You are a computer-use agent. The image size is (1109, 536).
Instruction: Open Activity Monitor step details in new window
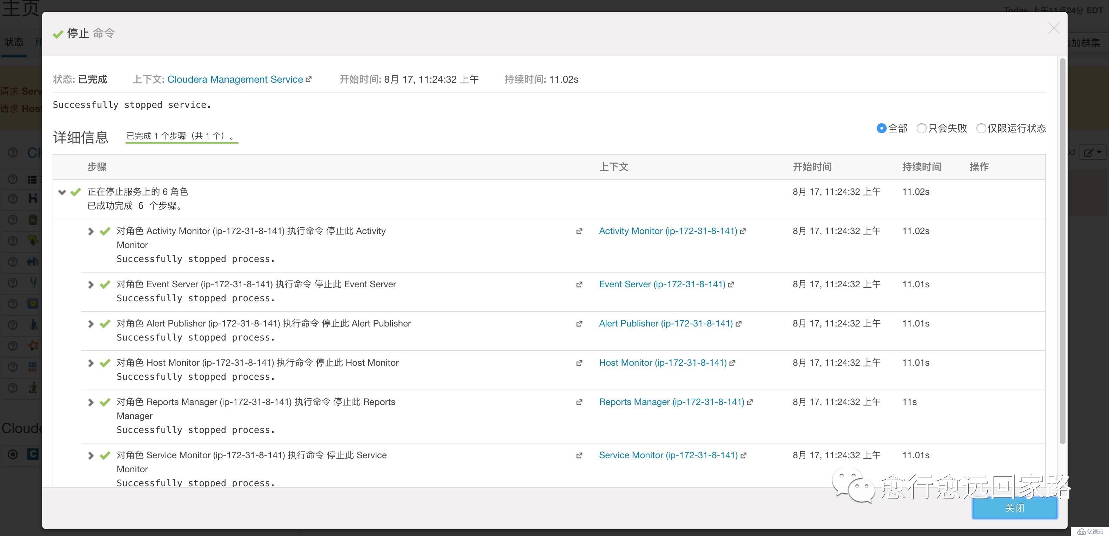tap(579, 232)
